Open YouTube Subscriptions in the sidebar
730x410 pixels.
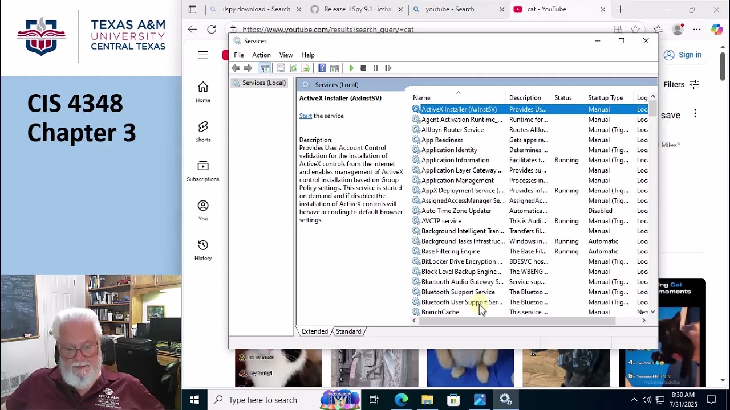click(203, 171)
